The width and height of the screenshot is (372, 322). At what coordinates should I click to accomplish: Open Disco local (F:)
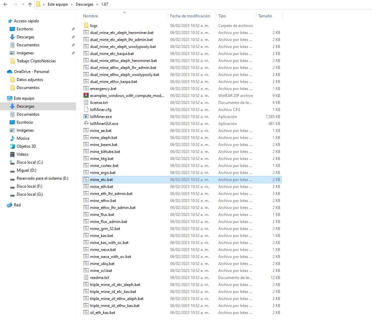(29, 186)
